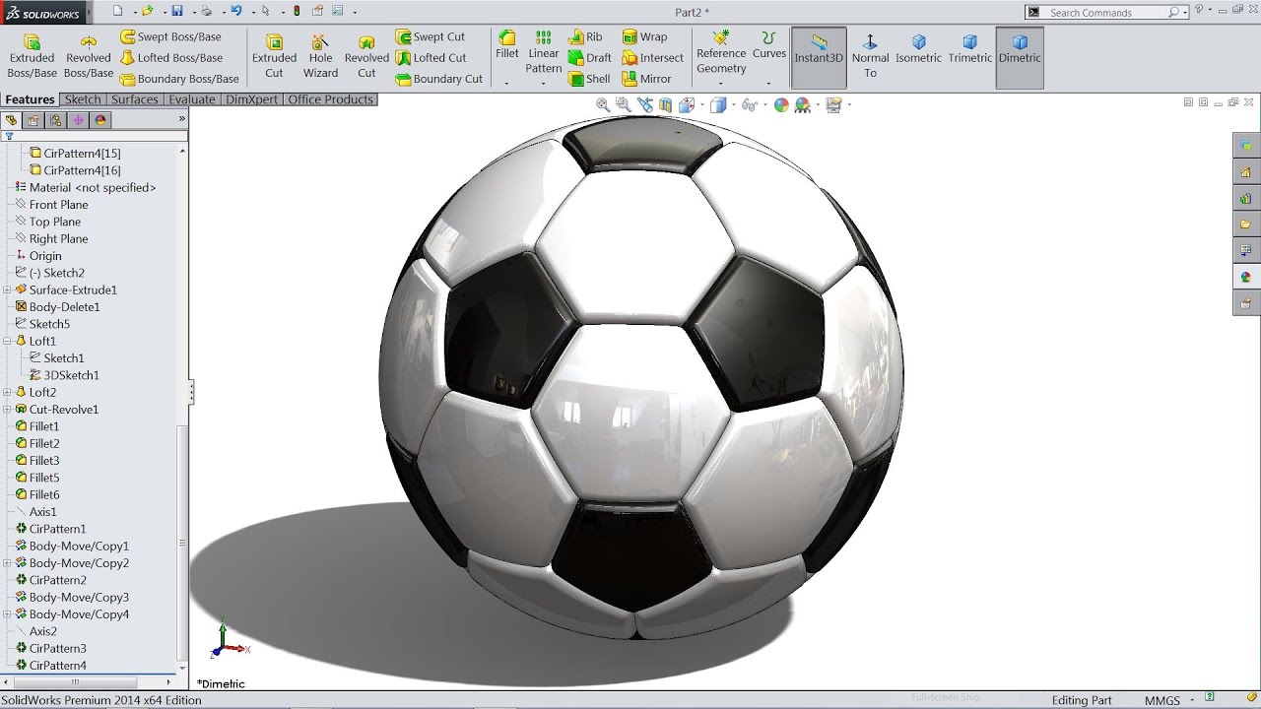Select the Linear Pattern tool
1261x709 pixels.
coord(543,52)
